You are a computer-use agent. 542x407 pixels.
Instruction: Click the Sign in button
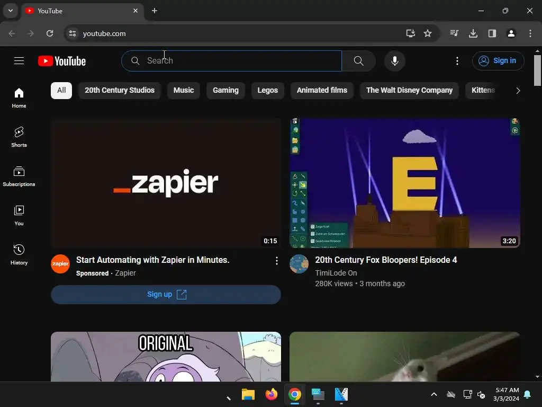[498, 61]
